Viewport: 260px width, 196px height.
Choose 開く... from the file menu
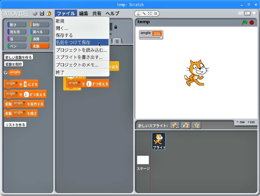[82, 28]
